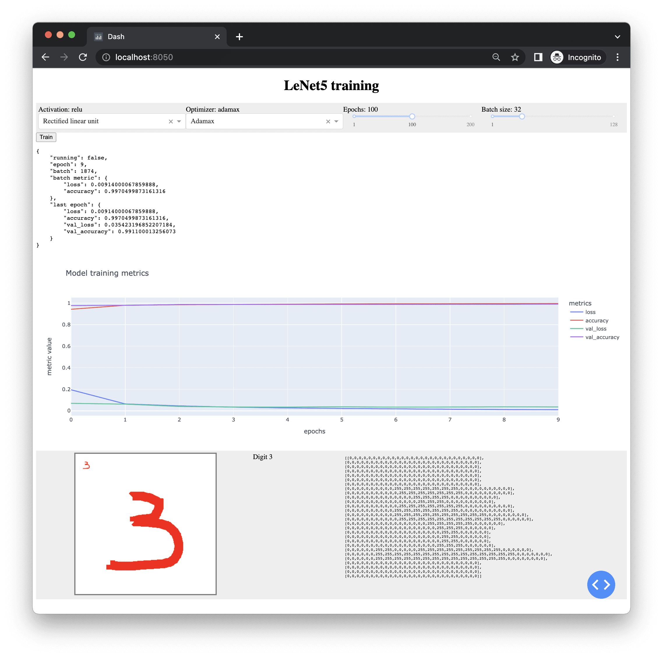Toggle loss trace in legend
The width and height of the screenshot is (663, 657).
click(x=590, y=312)
